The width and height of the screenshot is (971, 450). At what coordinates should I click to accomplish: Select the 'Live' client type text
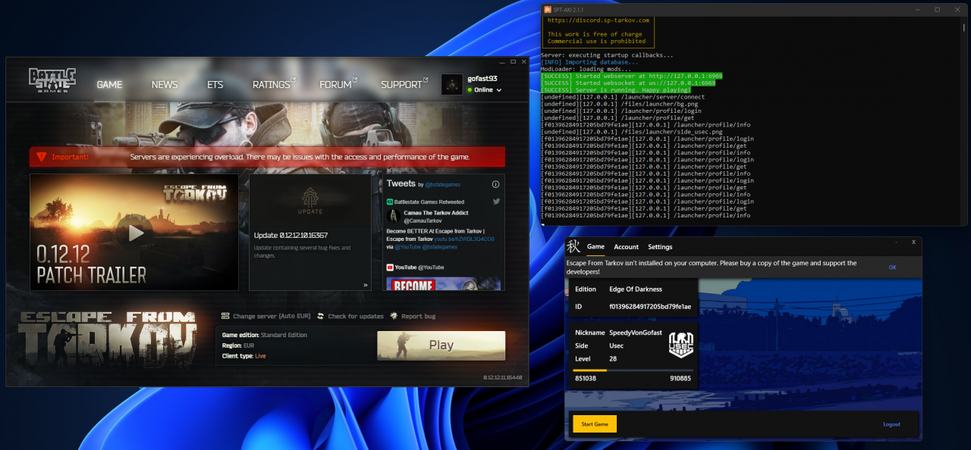[x=260, y=356]
